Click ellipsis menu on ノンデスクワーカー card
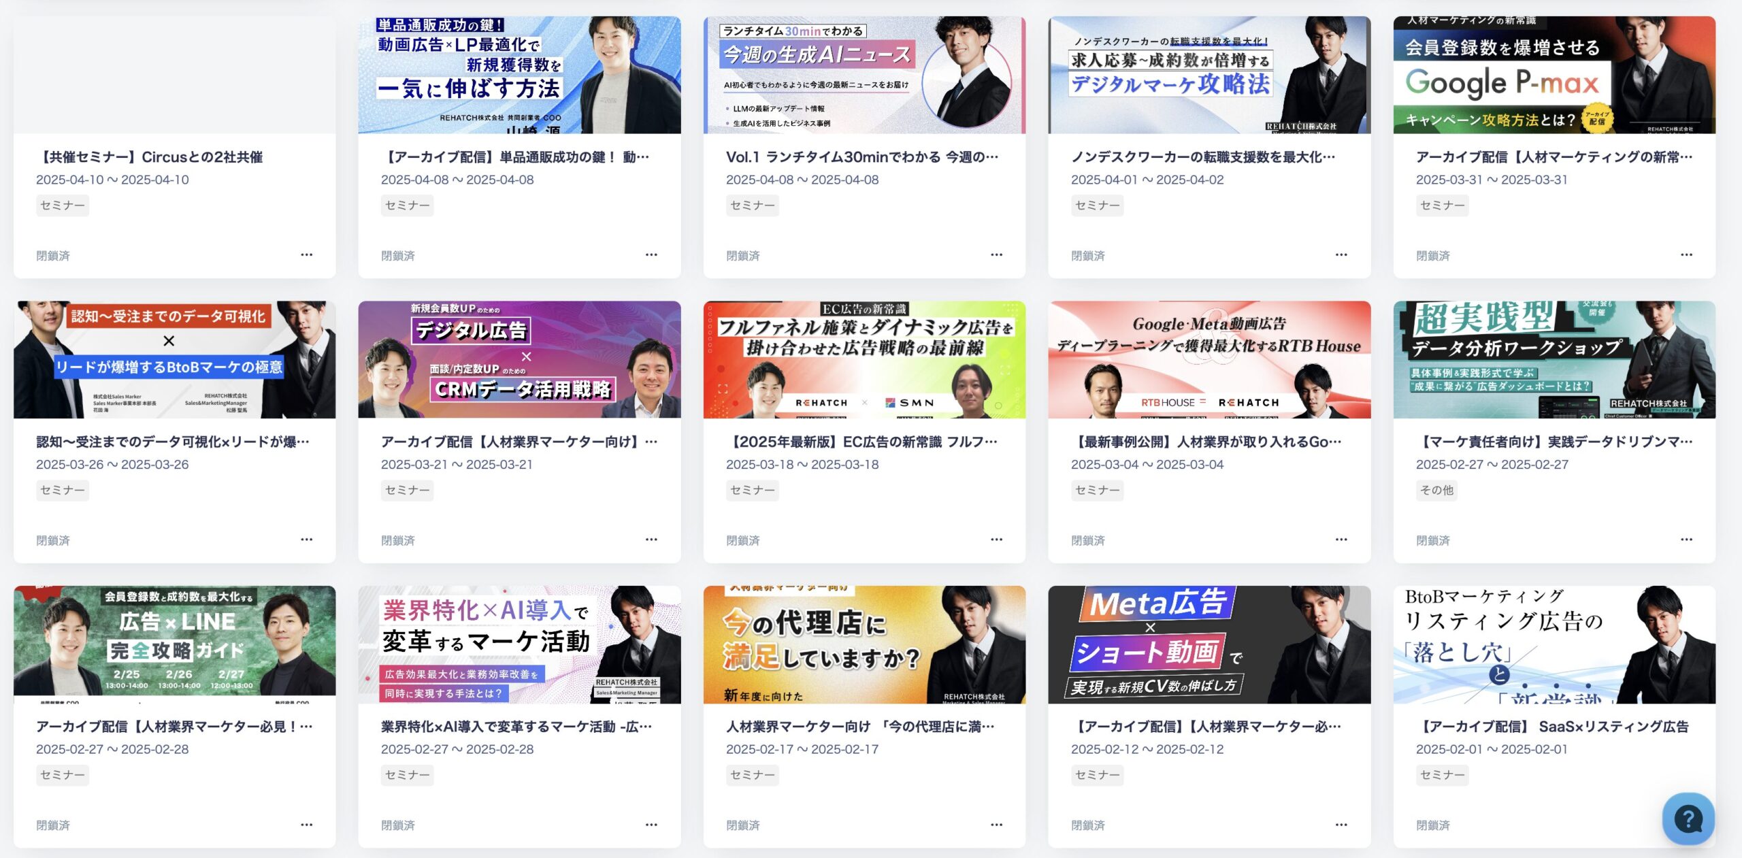The image size is (1742, 858). pyautogui.click(x=1341, y=254)
